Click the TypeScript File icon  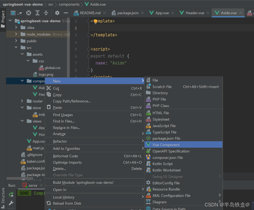[x=148, y=132]
